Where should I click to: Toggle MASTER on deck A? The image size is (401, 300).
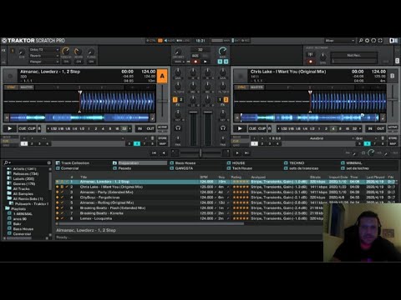click(27, 87)
